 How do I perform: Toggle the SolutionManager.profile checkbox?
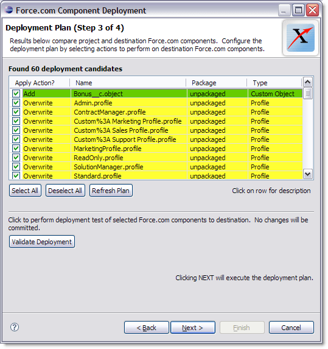[16, 166]
